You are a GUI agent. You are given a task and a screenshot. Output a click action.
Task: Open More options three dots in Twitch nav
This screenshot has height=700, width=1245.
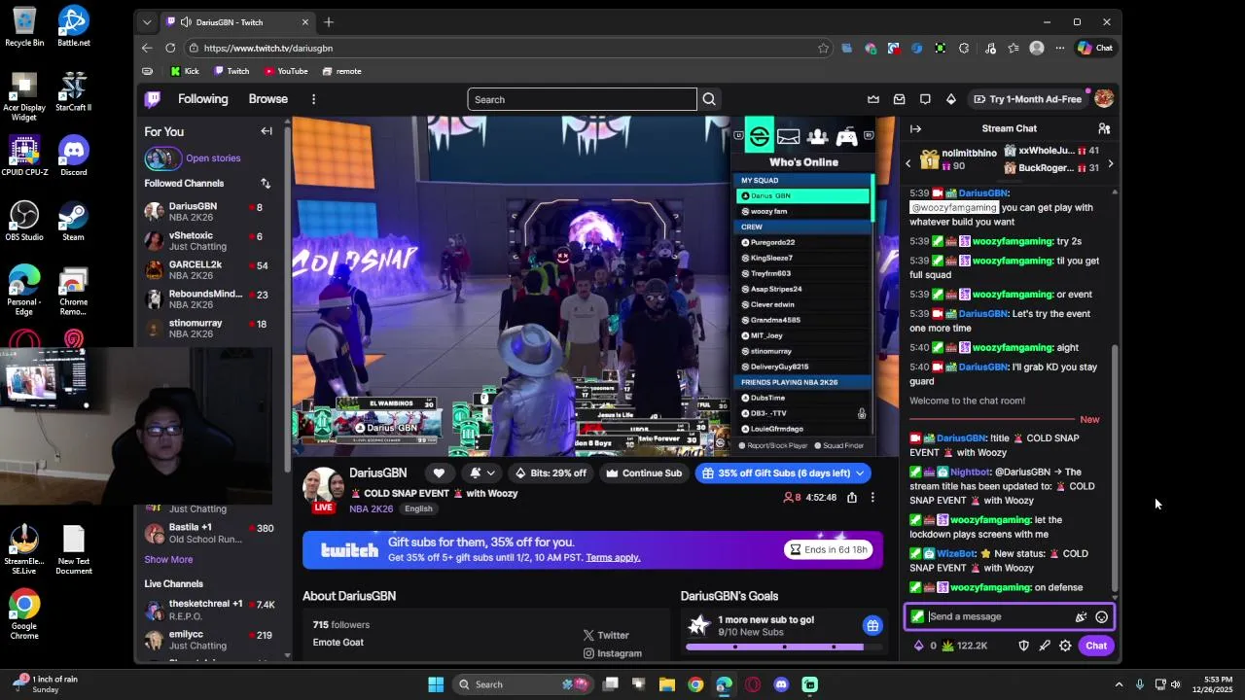pyautogui.click(x=313, y=99)
